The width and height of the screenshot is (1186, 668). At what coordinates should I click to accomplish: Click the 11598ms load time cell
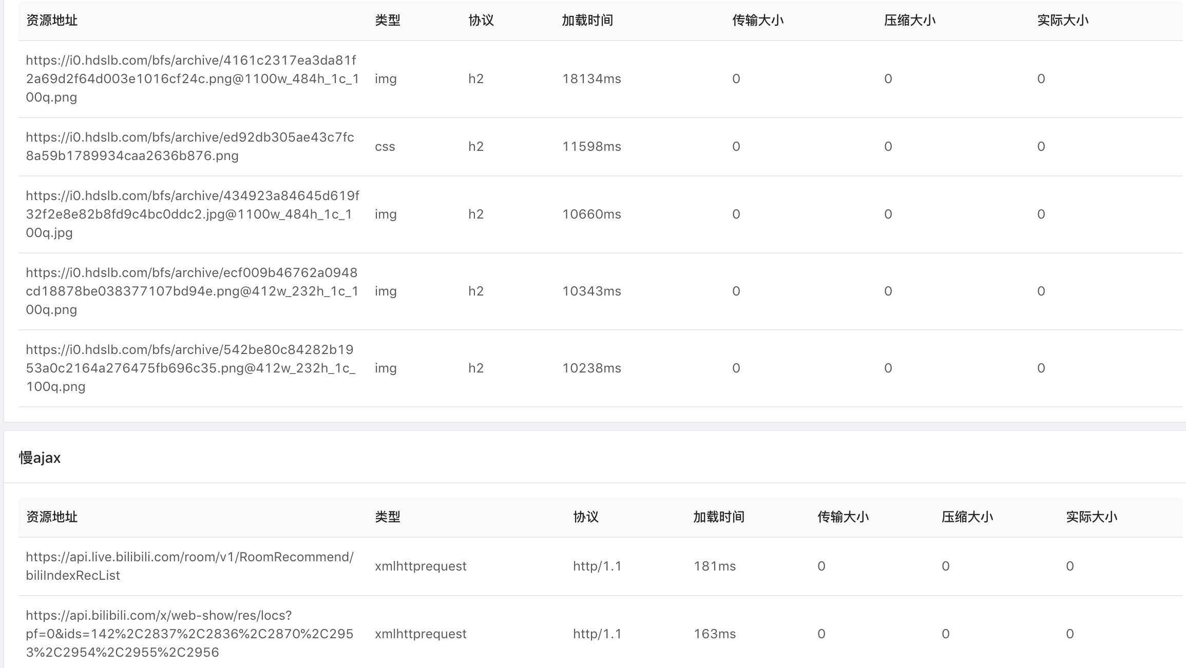pos(591,147)
